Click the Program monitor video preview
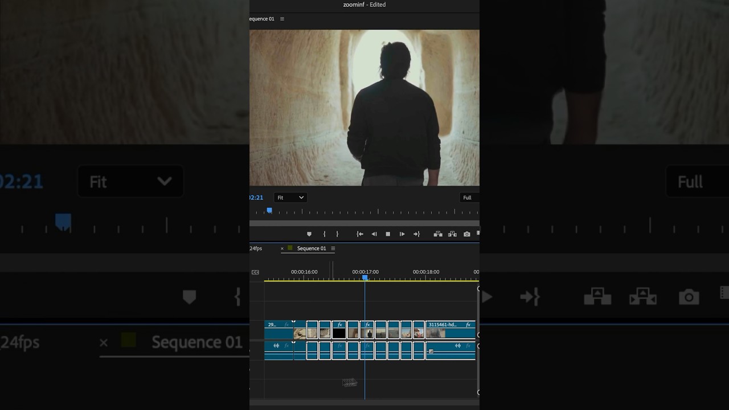729x410 pixels. [364, 108]
